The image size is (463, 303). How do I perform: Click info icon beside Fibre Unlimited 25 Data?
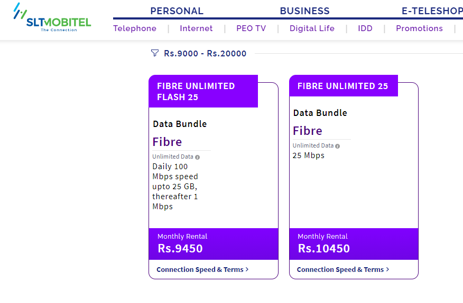[x=338, y=146]
